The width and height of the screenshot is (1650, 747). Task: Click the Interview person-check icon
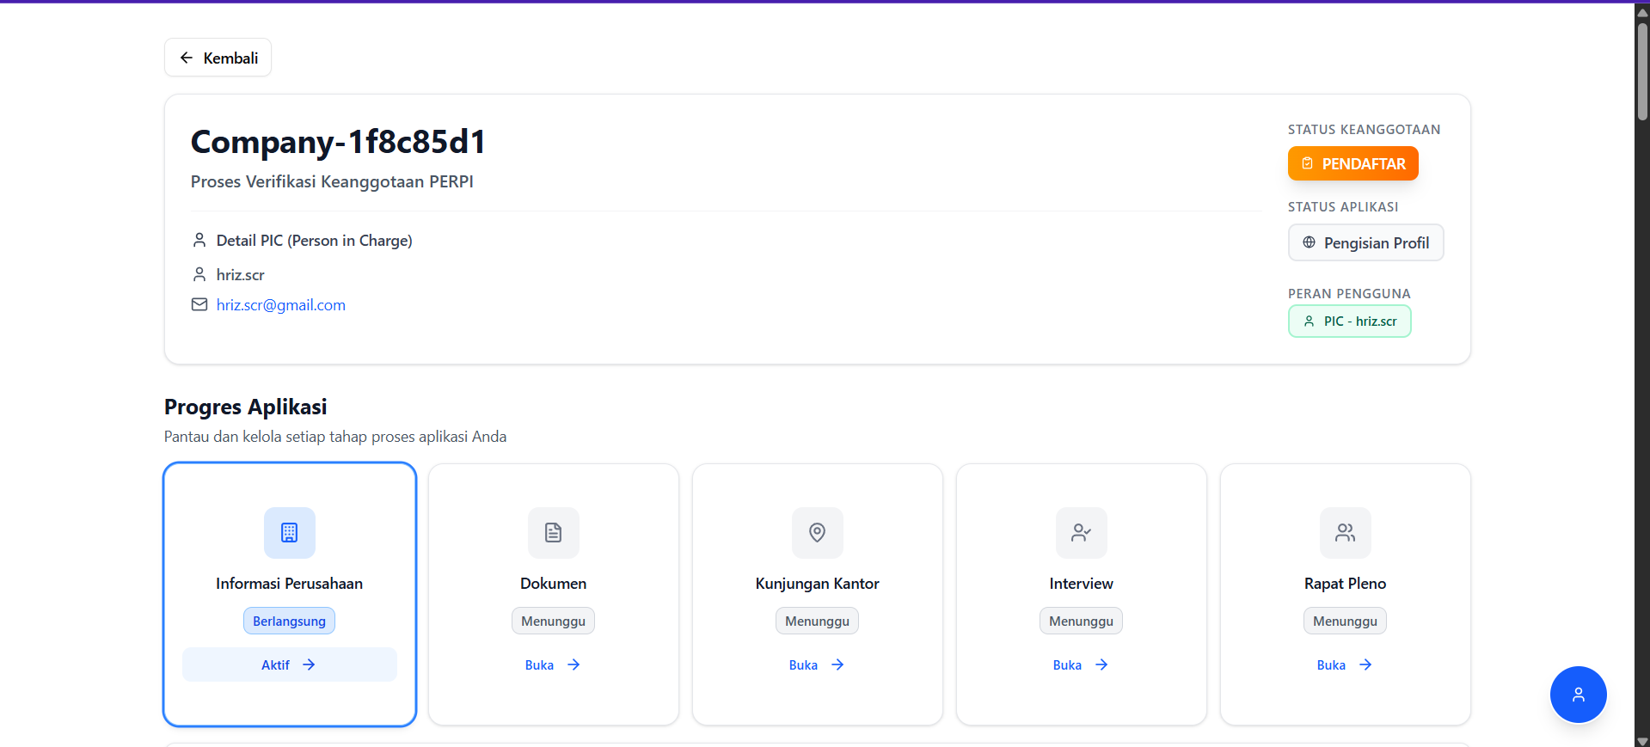click(x=1081, y=533)
